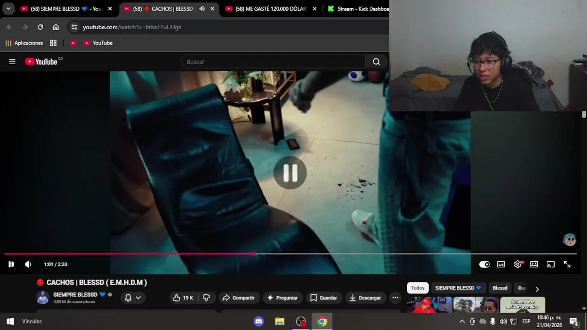Open the Windows notification center

point(574,321)
